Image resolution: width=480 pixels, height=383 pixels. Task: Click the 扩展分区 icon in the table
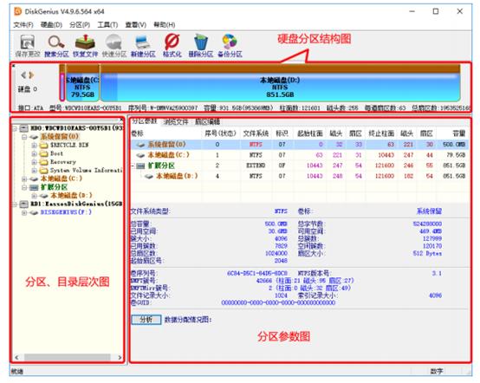tap(140, 166)
